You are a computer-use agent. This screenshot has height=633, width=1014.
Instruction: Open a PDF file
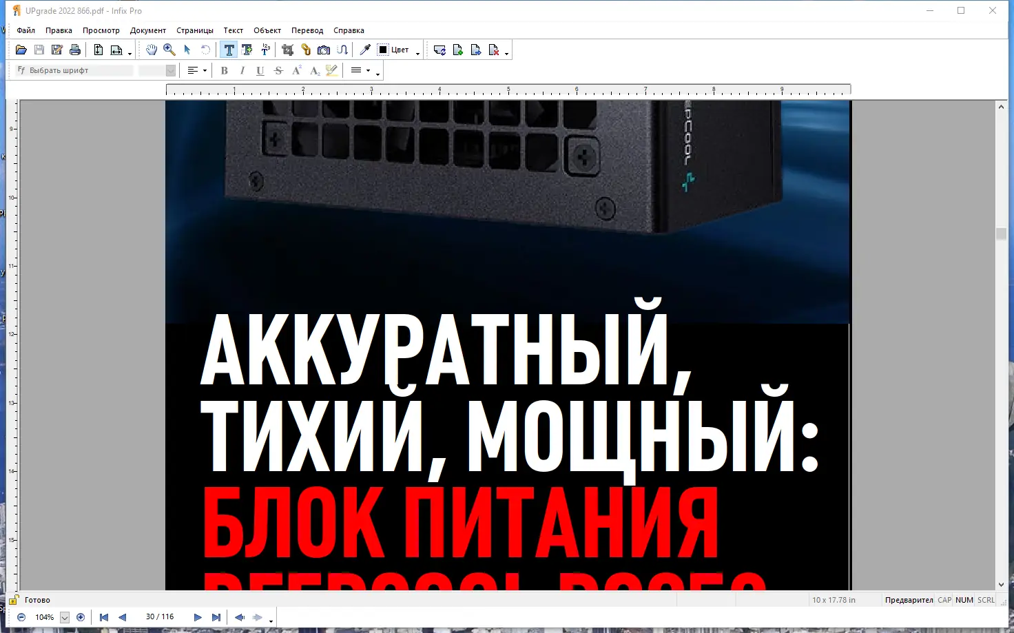point(21,49)
